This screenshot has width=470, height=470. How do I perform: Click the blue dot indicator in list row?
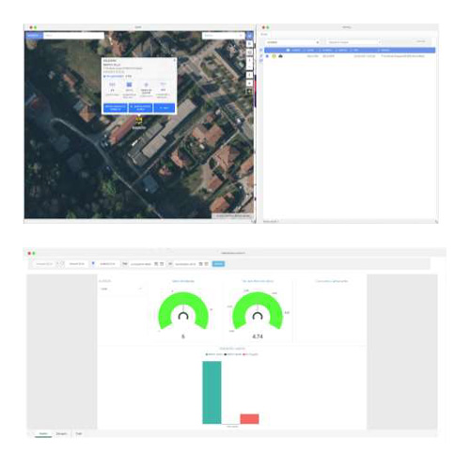(x=267, y=56)
